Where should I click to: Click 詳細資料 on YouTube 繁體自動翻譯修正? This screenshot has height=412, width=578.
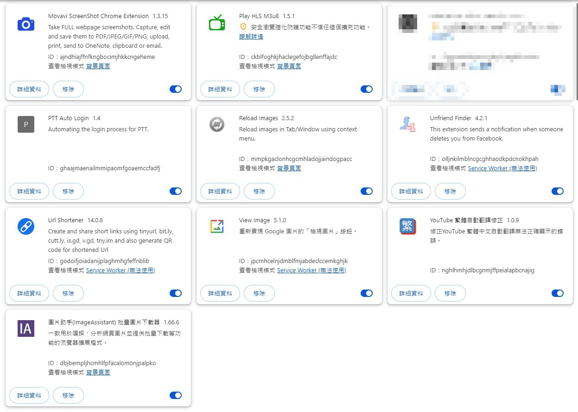point(411,293)
